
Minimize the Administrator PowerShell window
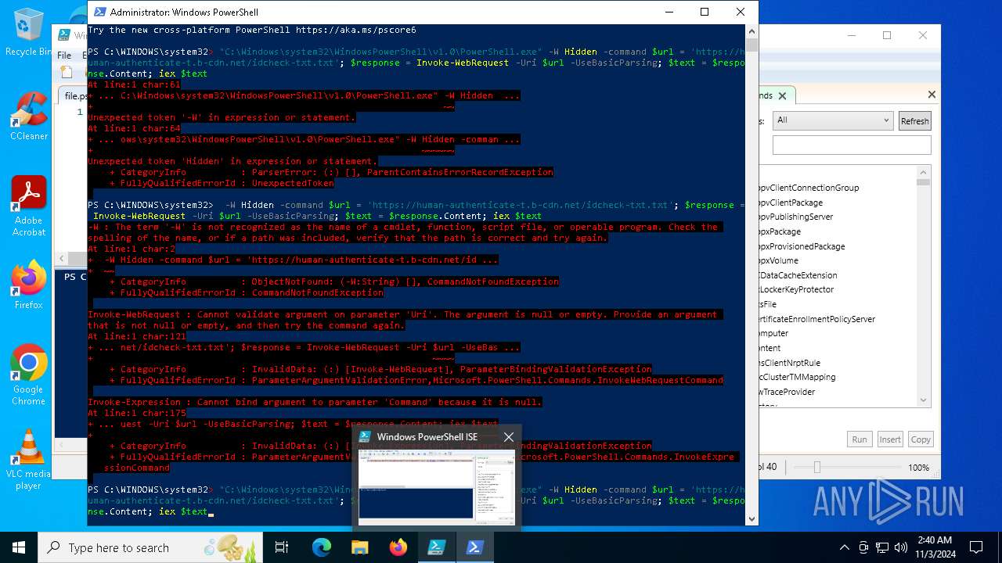(x=669, y=12)
